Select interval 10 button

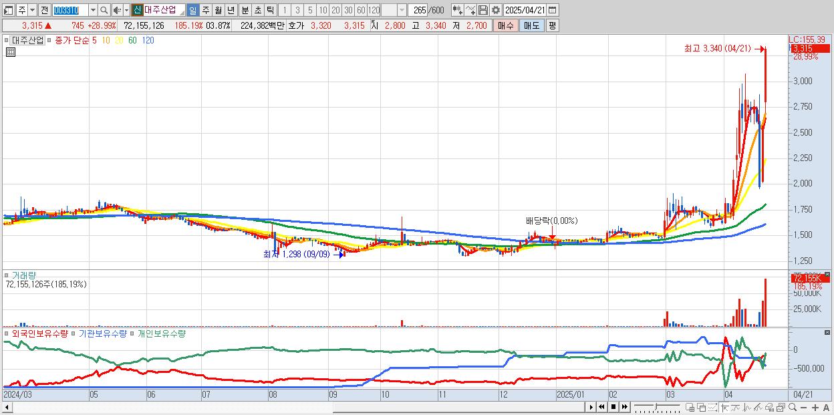click(323, 10)
